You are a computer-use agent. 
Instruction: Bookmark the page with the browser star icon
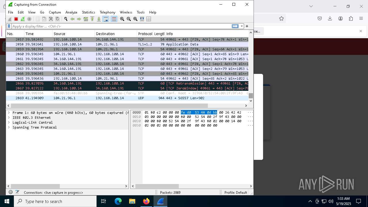coord(281,18)
